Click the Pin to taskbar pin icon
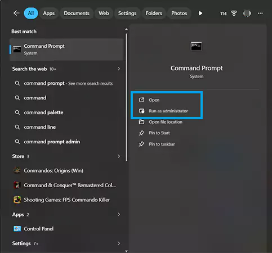The width and height of the screenshot is (272, 253). 141,144
